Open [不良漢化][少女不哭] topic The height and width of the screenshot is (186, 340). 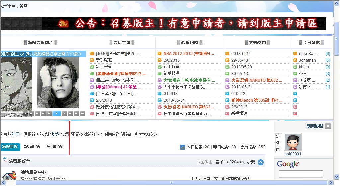(116, 94)
